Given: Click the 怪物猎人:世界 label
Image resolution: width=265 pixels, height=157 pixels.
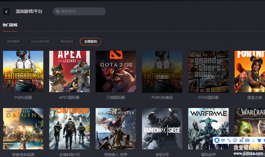Looking at the screenshot, I should 116,155.
